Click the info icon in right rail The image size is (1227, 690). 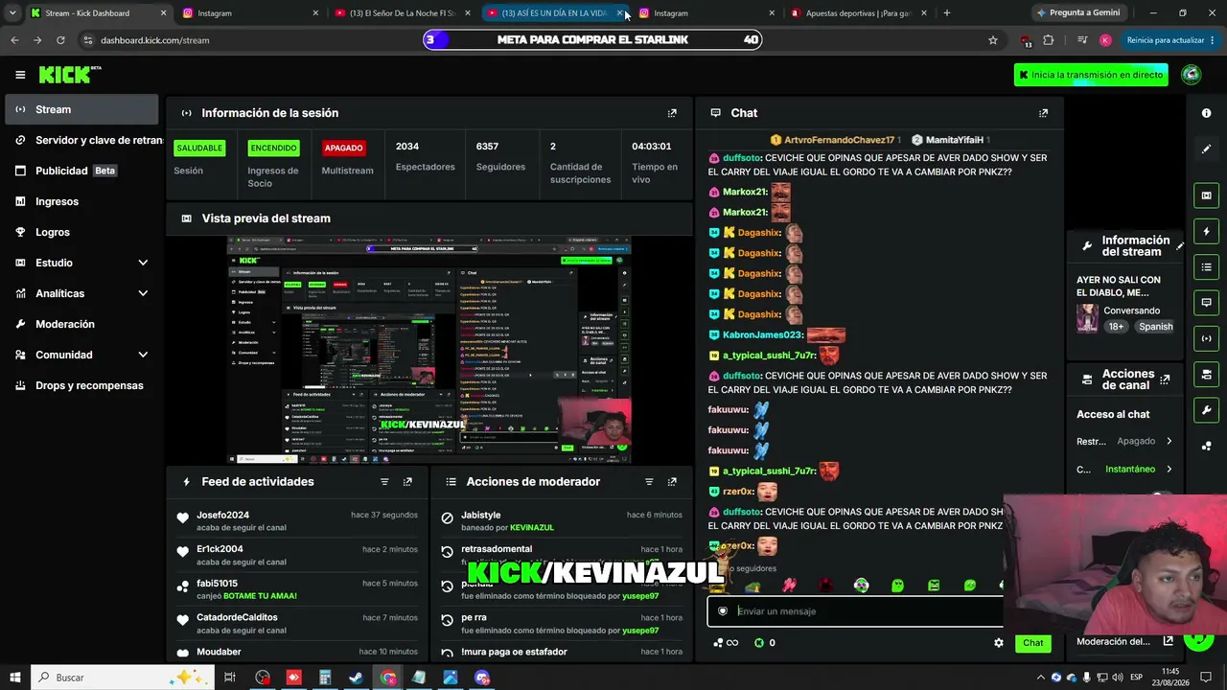point(1207,113)
